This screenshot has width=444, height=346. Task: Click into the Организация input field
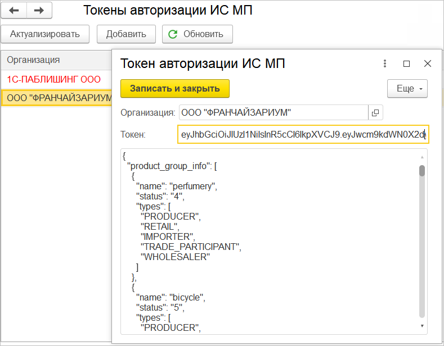coord(273,112)
